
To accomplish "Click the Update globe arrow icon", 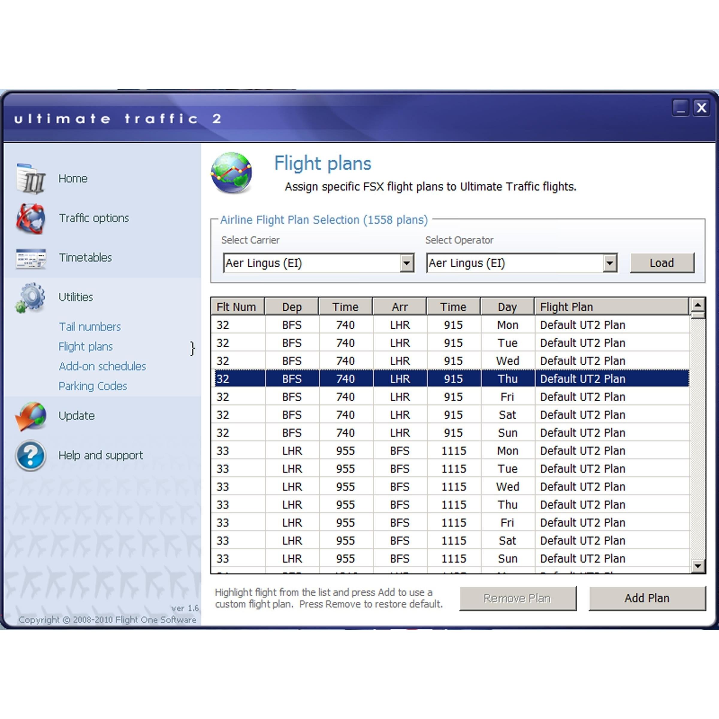I will coord(31,416).
